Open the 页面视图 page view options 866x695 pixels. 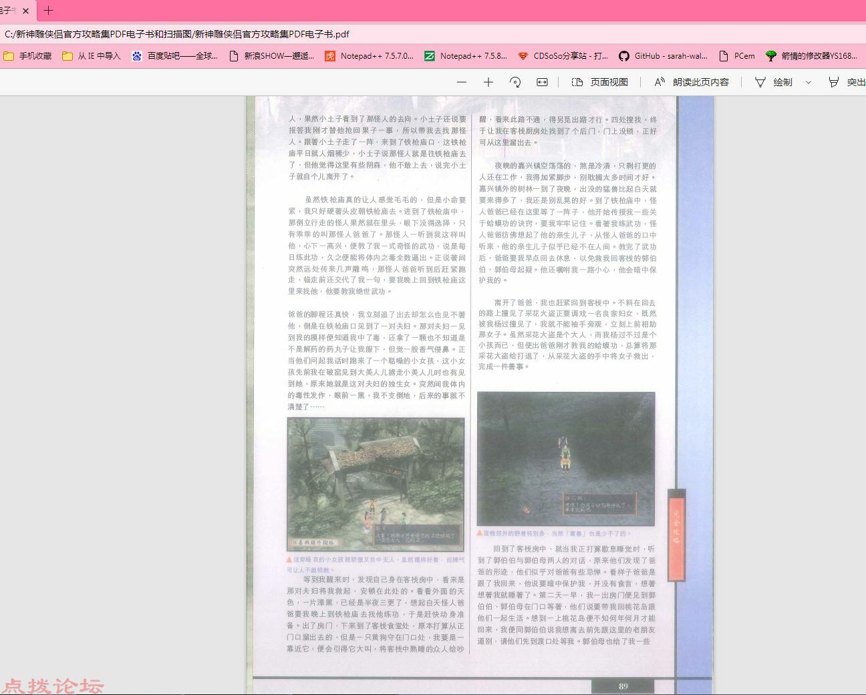(x=600, y=82)
